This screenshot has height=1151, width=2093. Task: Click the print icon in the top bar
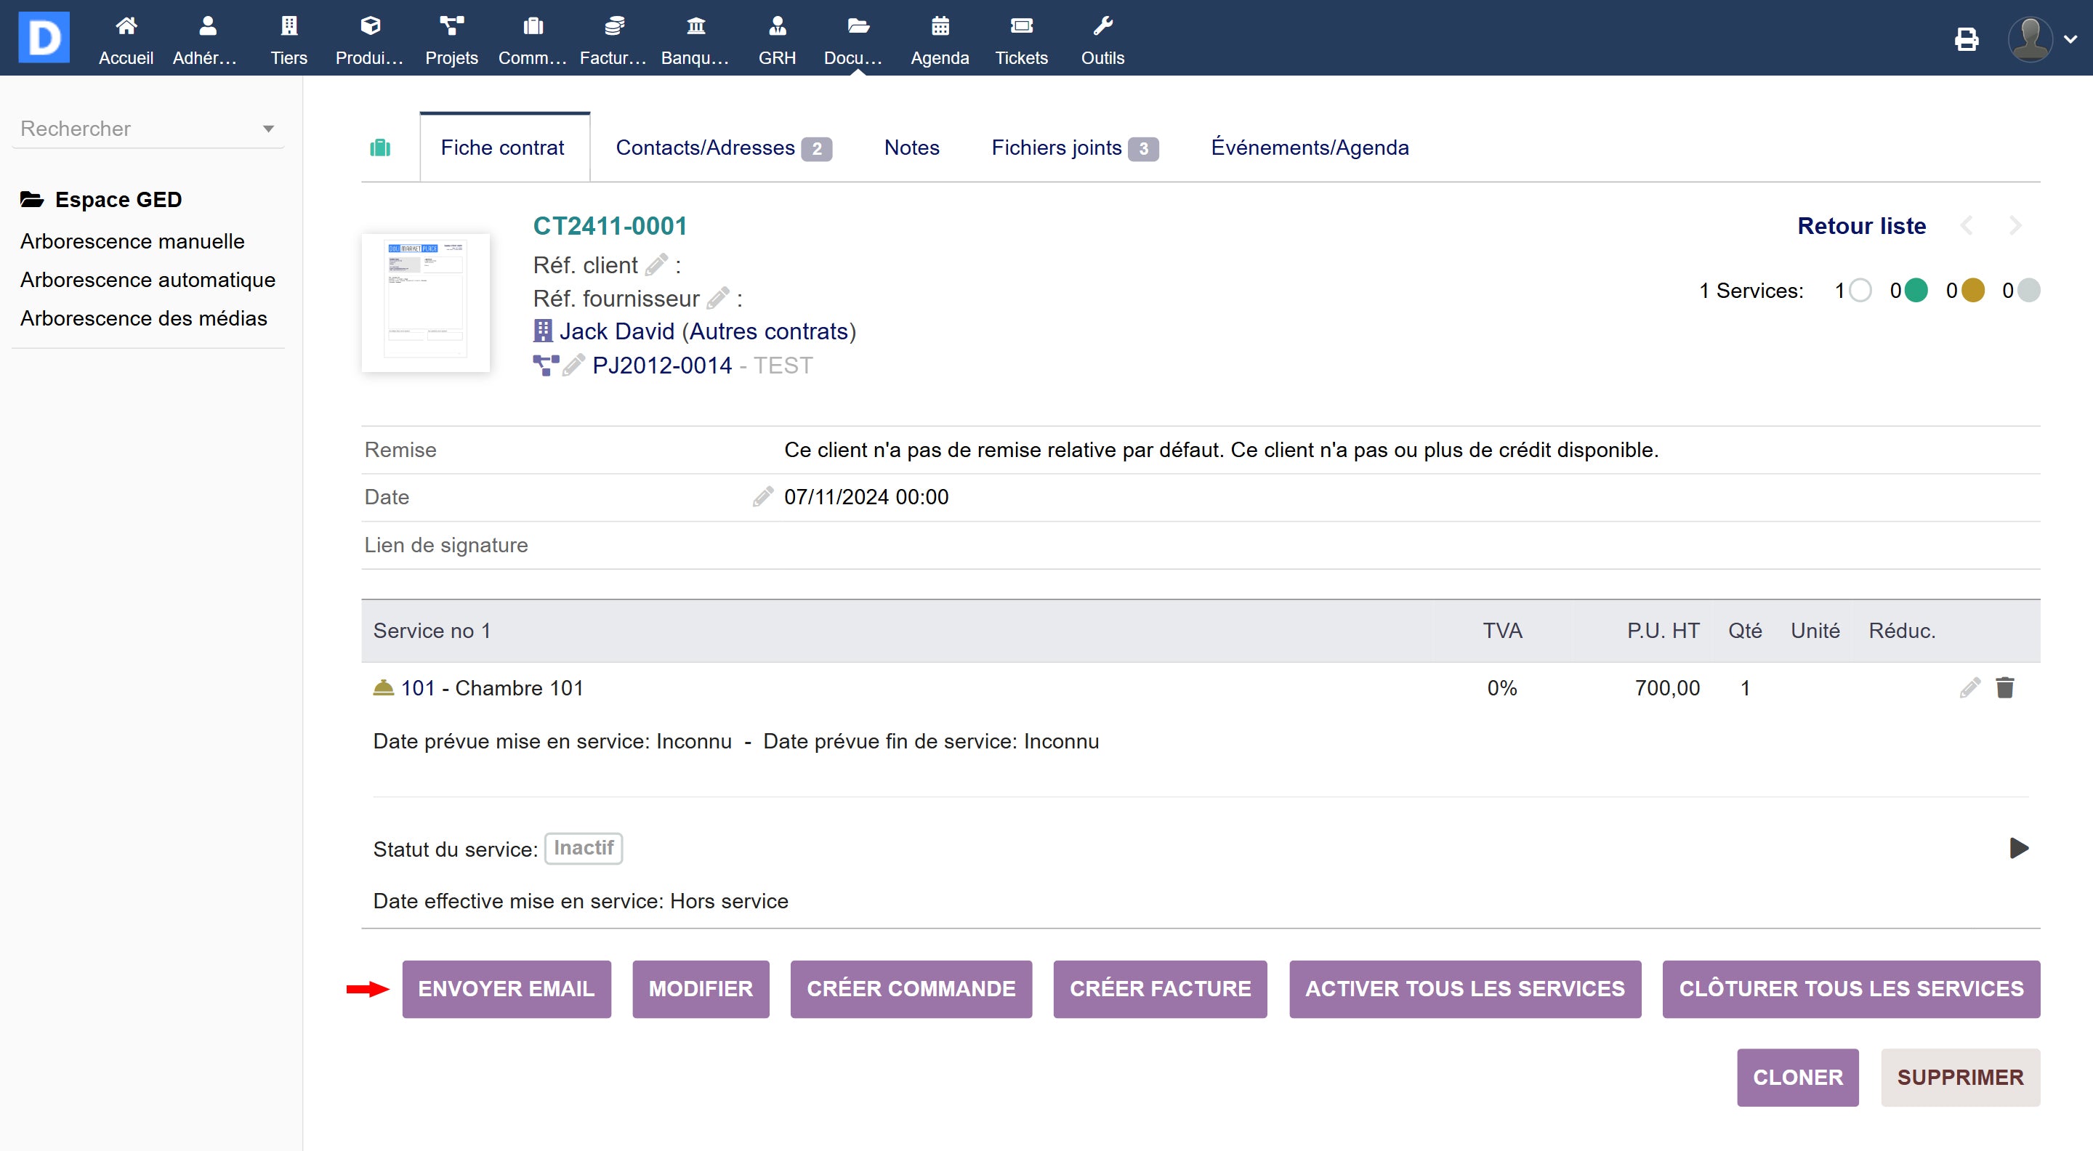1967,39
